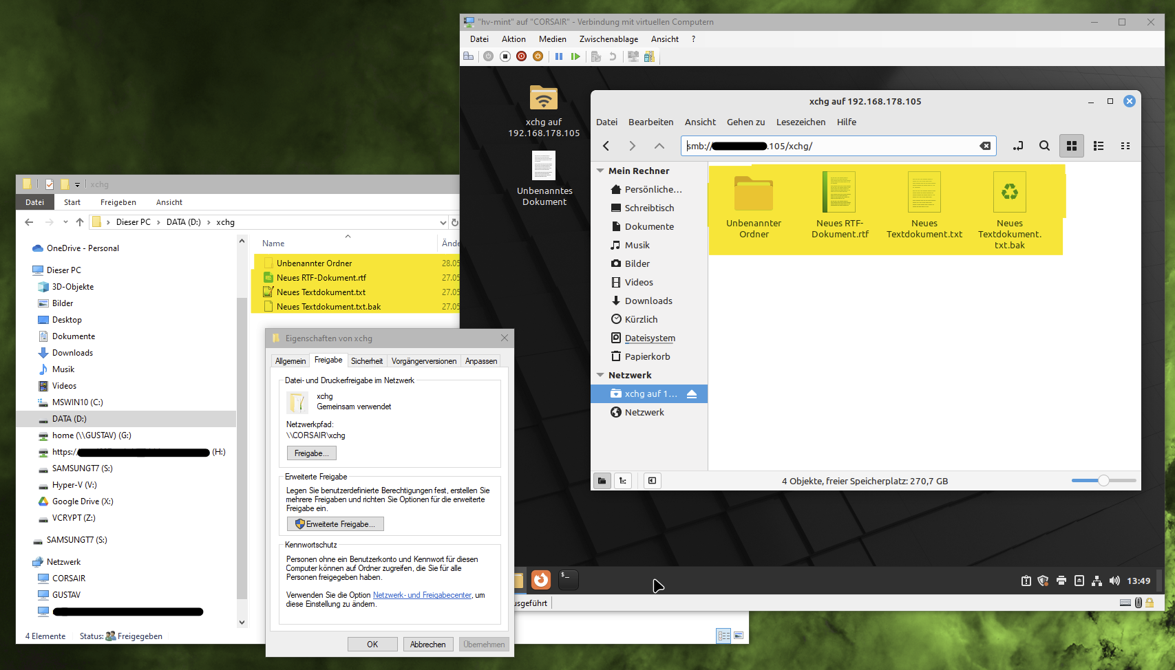Open the Medien menu in Hyper-V window

[x=552, y=39]
